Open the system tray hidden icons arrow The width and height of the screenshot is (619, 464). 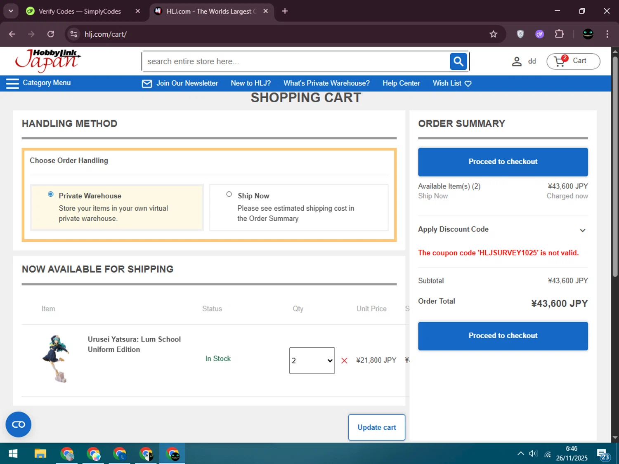tap(521, 454)
